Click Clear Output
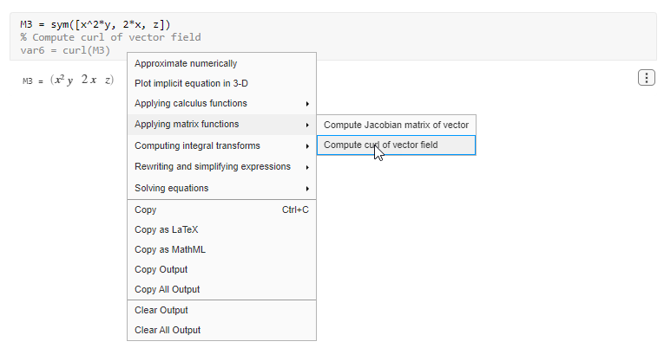The height and width of the screenshot is (348, 664). click(161, 310)
